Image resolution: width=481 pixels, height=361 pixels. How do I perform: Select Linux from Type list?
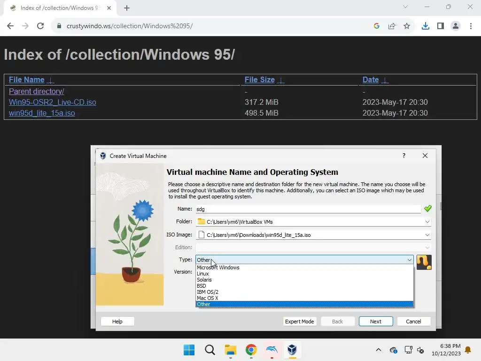(x=304, y=274)
